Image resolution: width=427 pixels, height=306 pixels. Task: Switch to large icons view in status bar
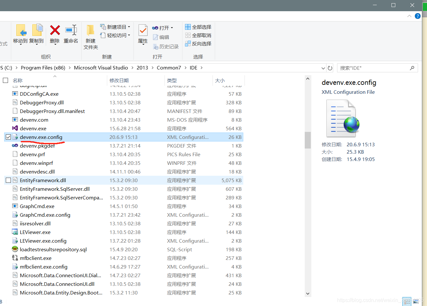(x=416, y=302)
